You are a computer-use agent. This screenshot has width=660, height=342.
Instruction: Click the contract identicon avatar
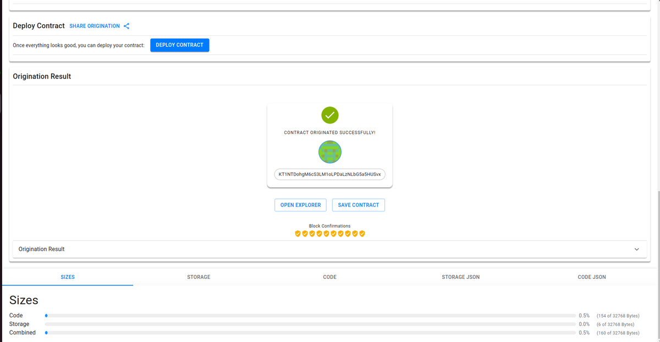click(x=330, y=152)
